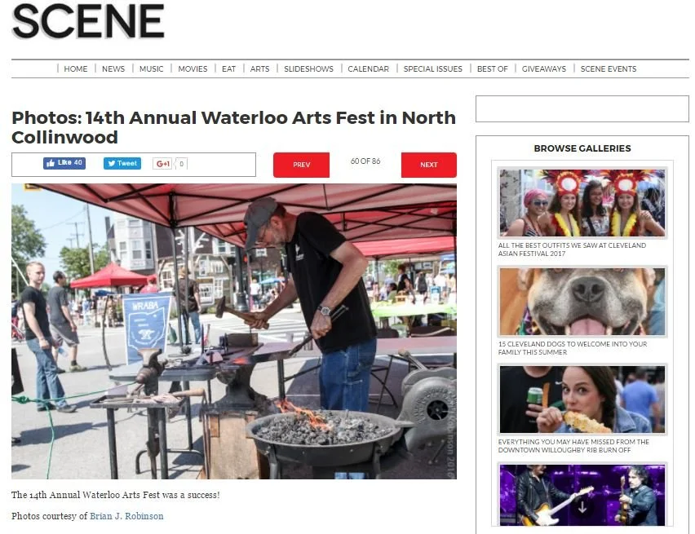Open Downtown Willoughby Rib Burn Off gallery link

click(573, 446)
